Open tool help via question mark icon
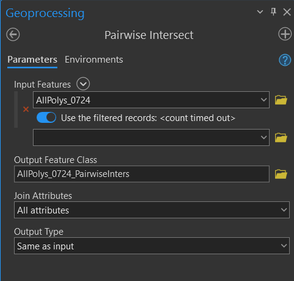The width and height of the screenshot is (294, 281). click(x=285, y=60)
